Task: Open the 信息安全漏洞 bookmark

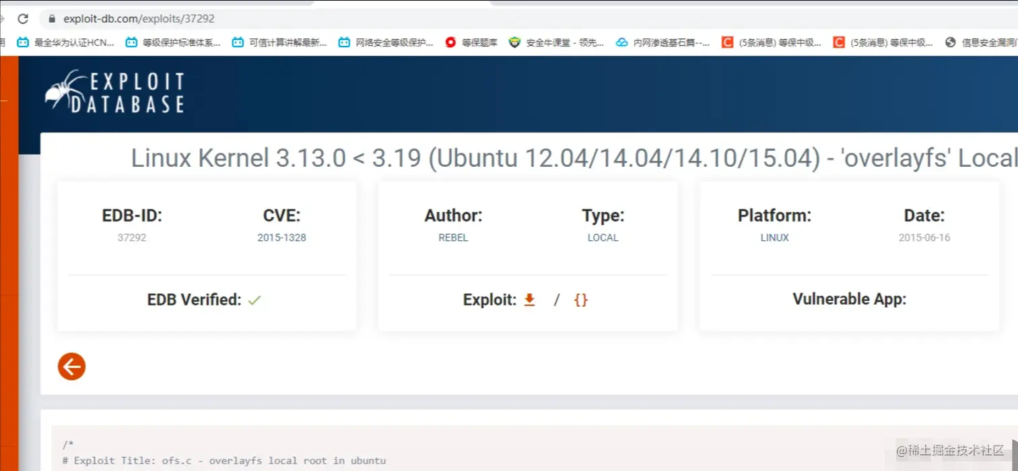Action: (981, 42)
